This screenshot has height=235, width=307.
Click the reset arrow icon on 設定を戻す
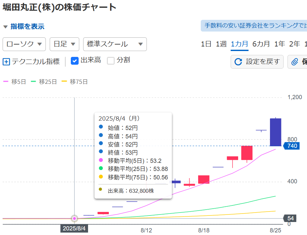(x=238, y=62)
